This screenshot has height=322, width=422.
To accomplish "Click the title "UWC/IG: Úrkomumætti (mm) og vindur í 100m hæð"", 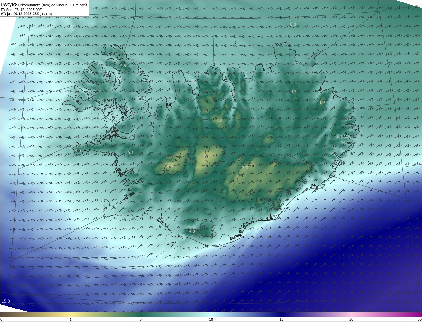I will (x=44, y=4).
